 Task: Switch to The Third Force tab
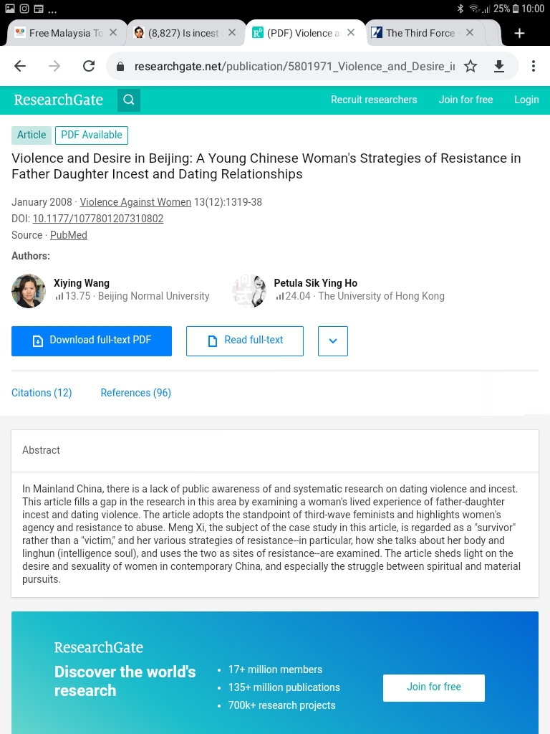click(420, 33)
